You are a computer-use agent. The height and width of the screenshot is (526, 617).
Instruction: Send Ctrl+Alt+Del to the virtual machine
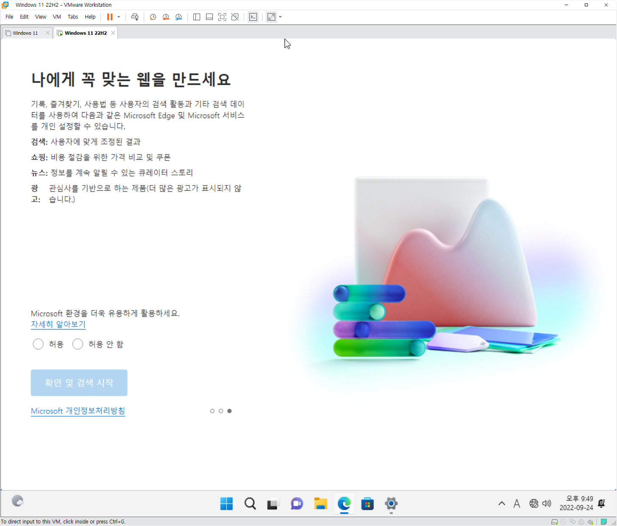point(135,17)
